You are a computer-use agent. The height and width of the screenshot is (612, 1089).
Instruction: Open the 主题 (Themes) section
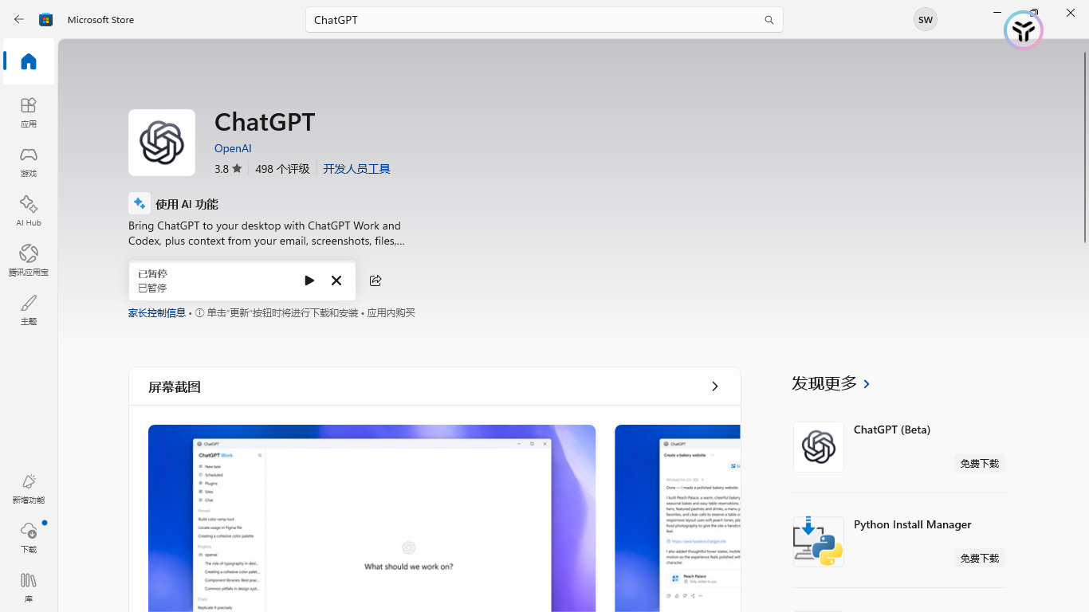pos(29,310)
